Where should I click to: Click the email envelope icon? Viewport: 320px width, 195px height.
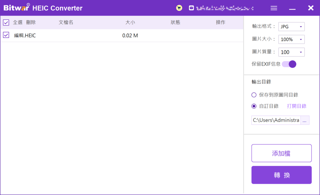pyautogui.click(x=191, y=8)
